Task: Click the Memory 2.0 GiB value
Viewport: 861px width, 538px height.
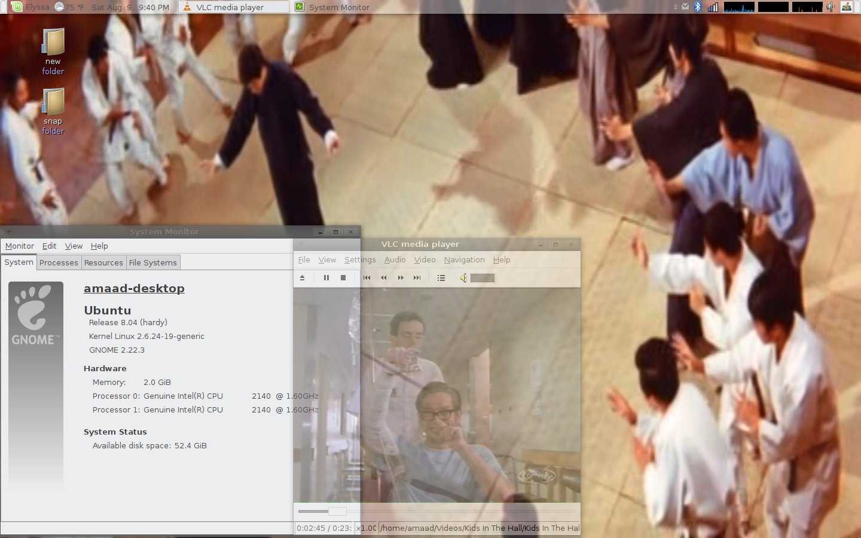Action: coord(157,383)
